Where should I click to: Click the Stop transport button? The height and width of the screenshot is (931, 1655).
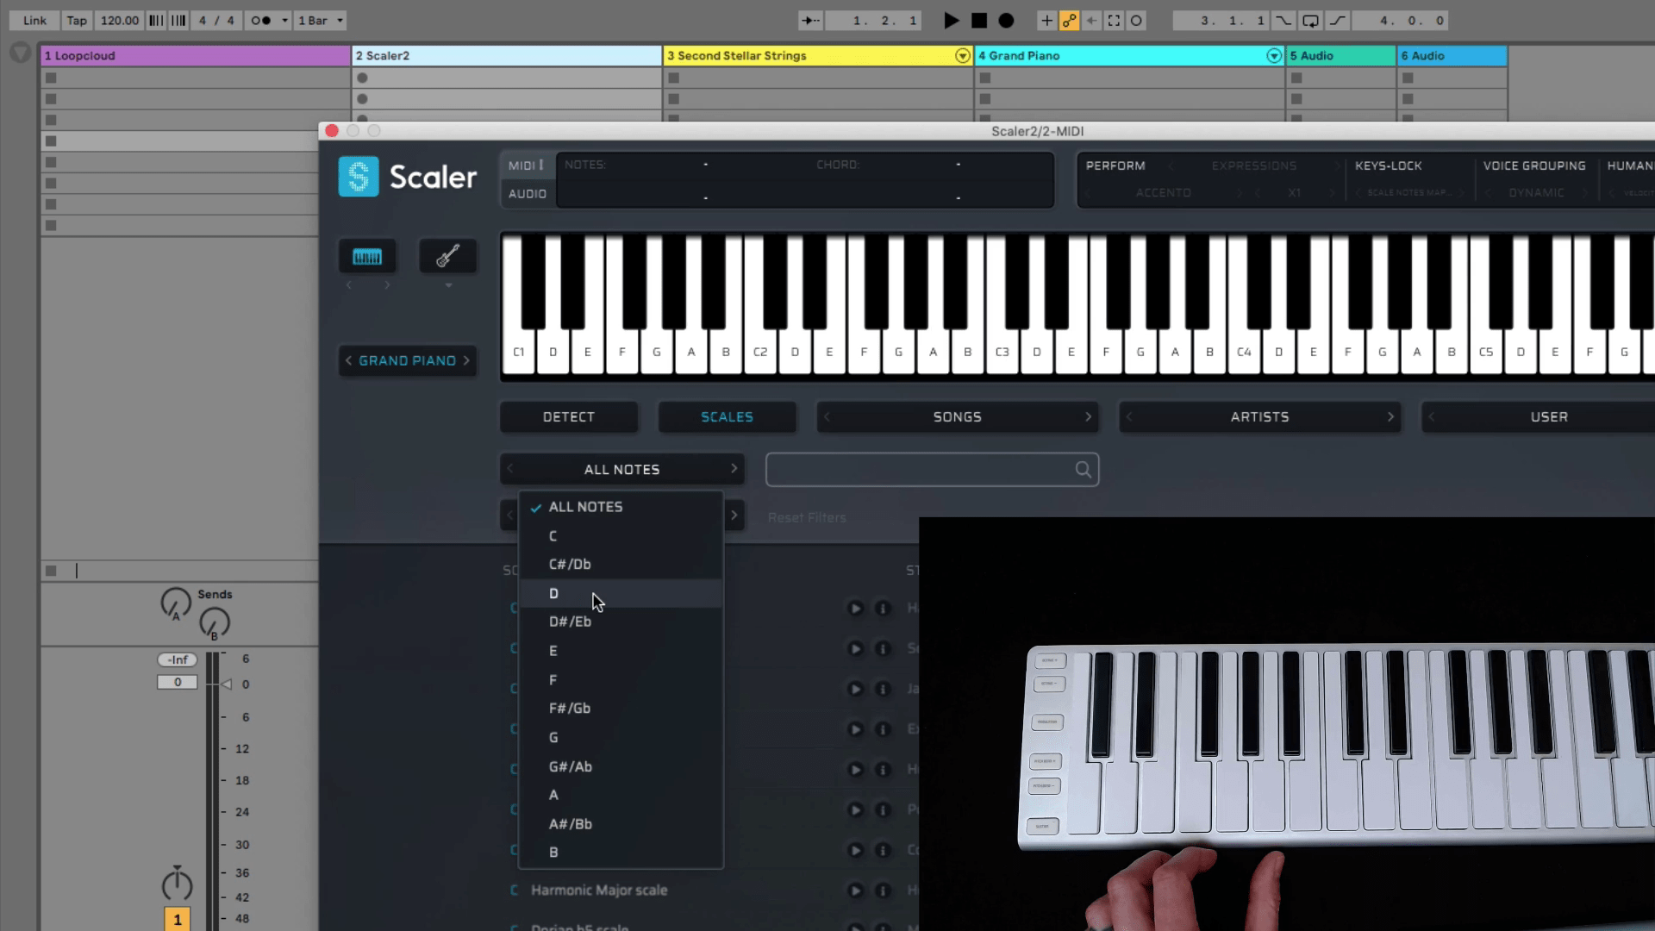click(x=979, y=21)
